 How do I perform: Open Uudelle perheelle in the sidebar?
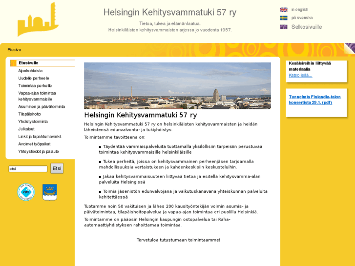point(34,78)
